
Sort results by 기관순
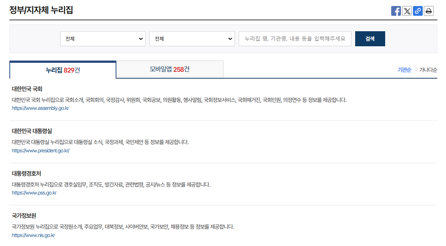click(404, 70)
